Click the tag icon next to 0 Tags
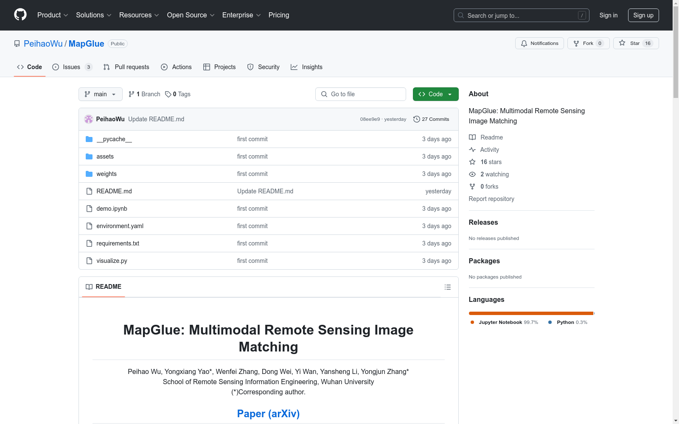Screen dimensions: 679x424 [x=168, y=94]
